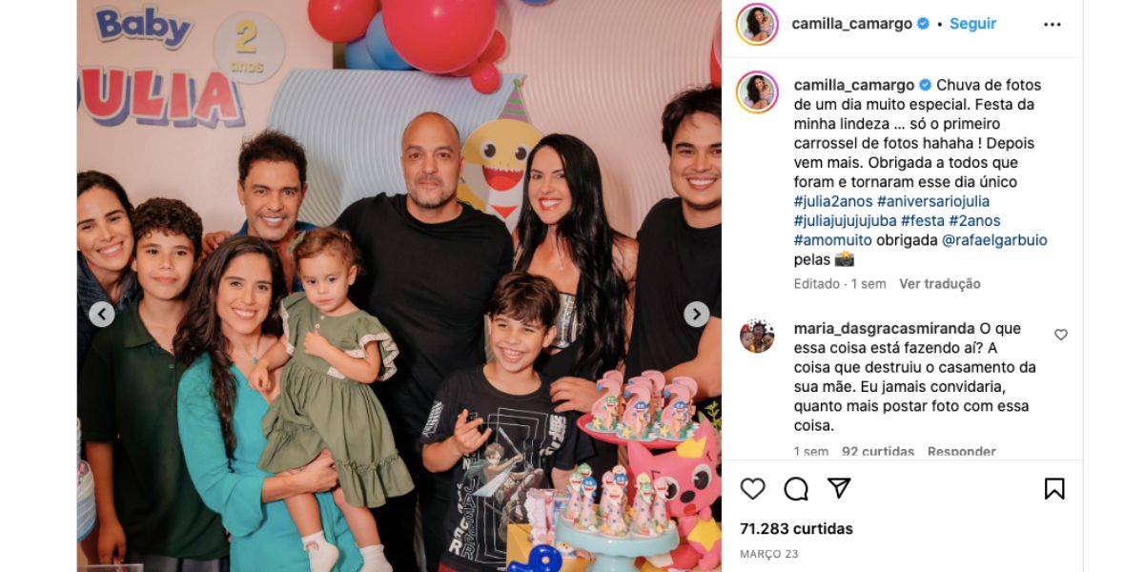Image resolution: width=1144 pixels, height=572 pixels.
Task: Open comments with the speech bubble icon
Action: 795,489
